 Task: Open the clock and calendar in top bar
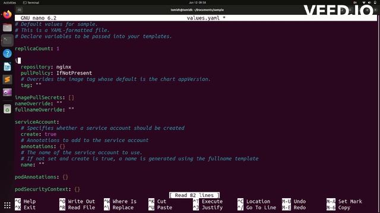tap(197, 2)
